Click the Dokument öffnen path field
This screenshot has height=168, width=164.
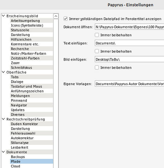(x=129, y=27)
